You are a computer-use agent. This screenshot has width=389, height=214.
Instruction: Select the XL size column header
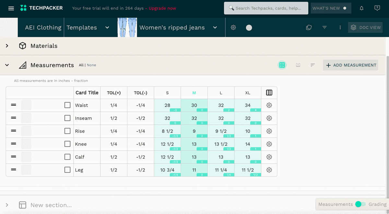tap(248, 93)
